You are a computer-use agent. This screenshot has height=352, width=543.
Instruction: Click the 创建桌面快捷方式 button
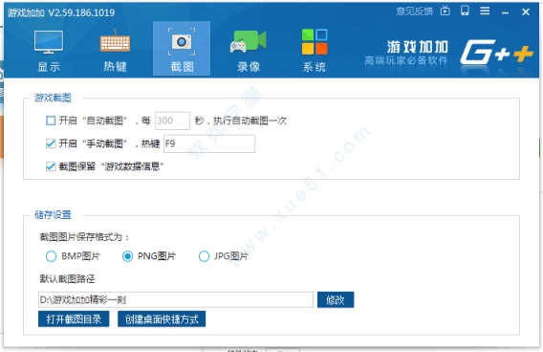(x=162, y=319)
